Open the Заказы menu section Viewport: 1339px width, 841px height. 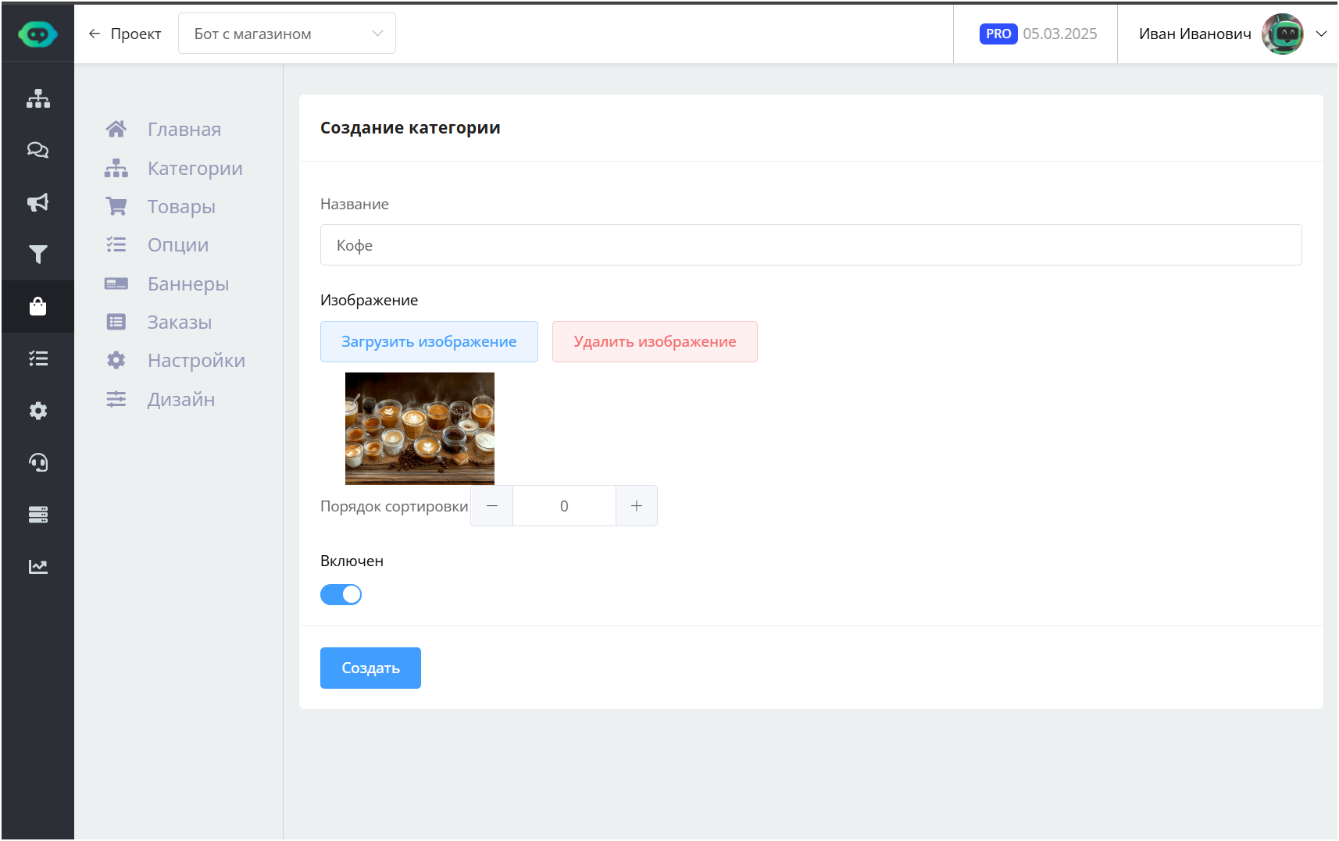click(180, 323)
